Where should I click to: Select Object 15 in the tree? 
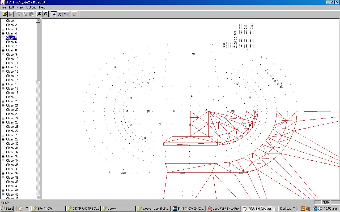(x=12, y=80)
